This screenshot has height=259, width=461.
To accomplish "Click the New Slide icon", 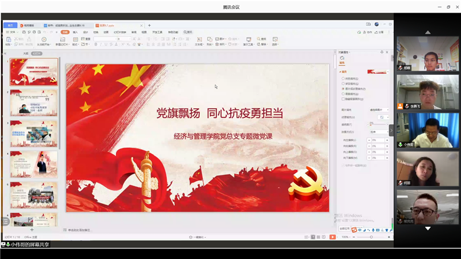I will tap(62, 39).
